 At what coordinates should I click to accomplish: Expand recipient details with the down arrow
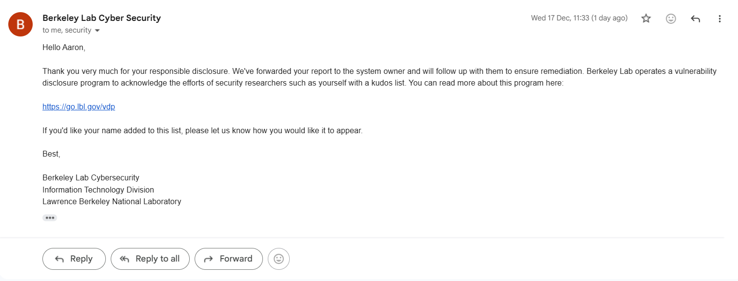pos(97,30)
